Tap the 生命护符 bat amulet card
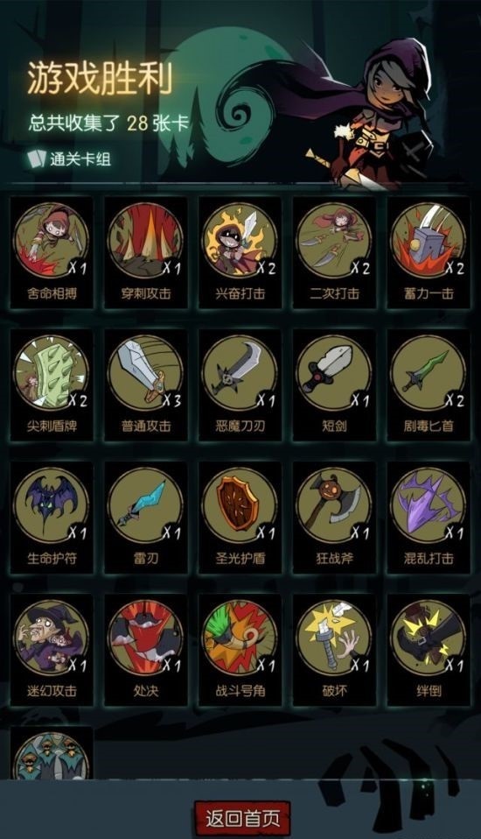481x839 pixels. coord(52,518)
